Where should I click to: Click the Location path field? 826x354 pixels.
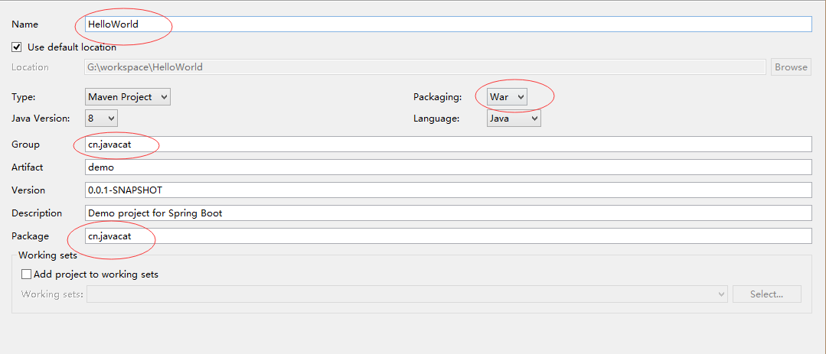coord(425,67)
